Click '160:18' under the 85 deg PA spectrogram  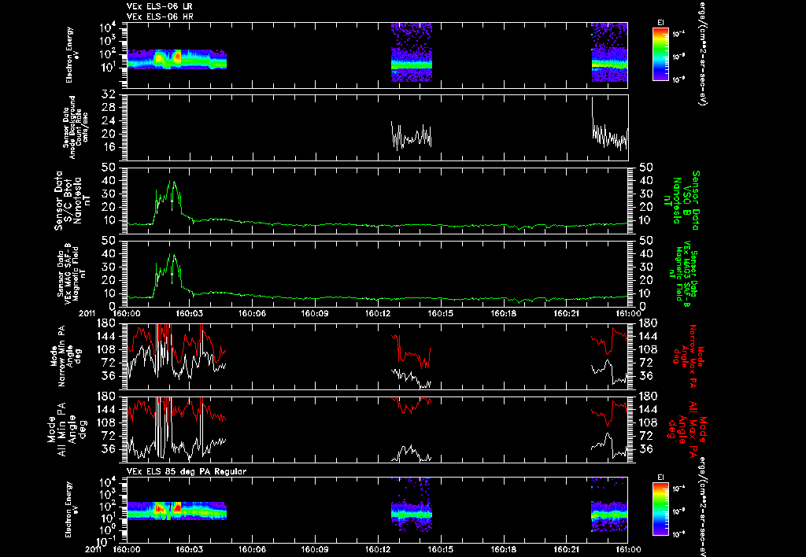504,549
